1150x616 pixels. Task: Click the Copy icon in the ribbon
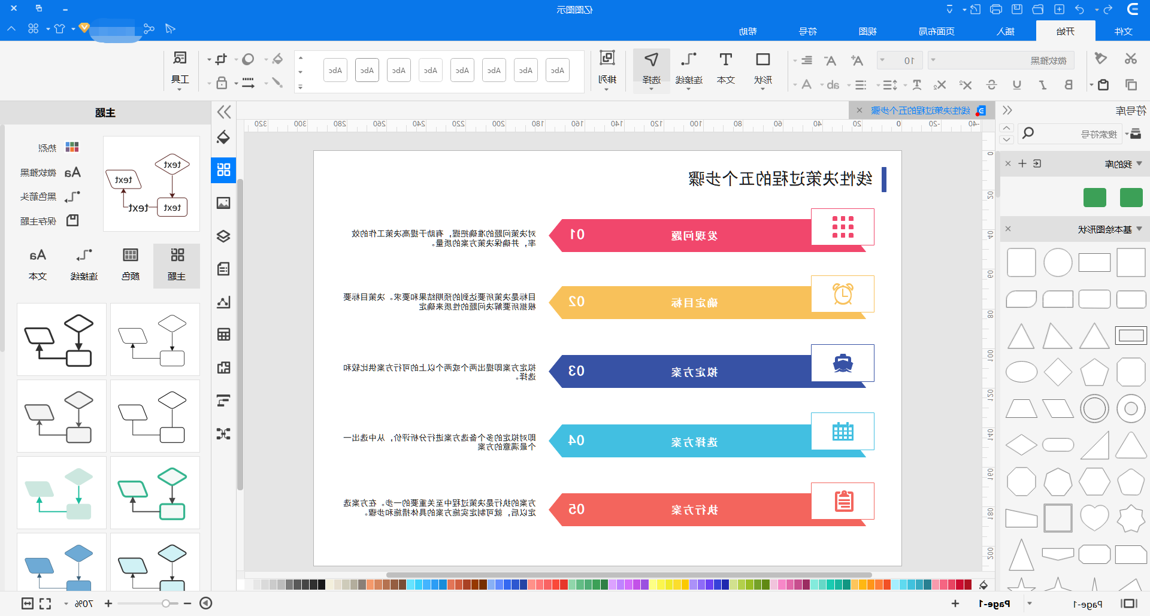pos(1131,84)
